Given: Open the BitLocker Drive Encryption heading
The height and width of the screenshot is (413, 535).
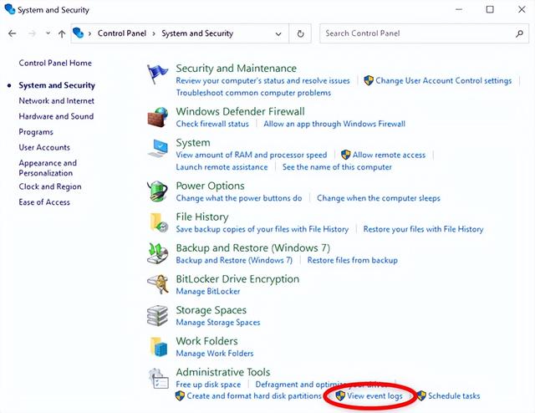Looking at the screenshot, I should [237, 279].
